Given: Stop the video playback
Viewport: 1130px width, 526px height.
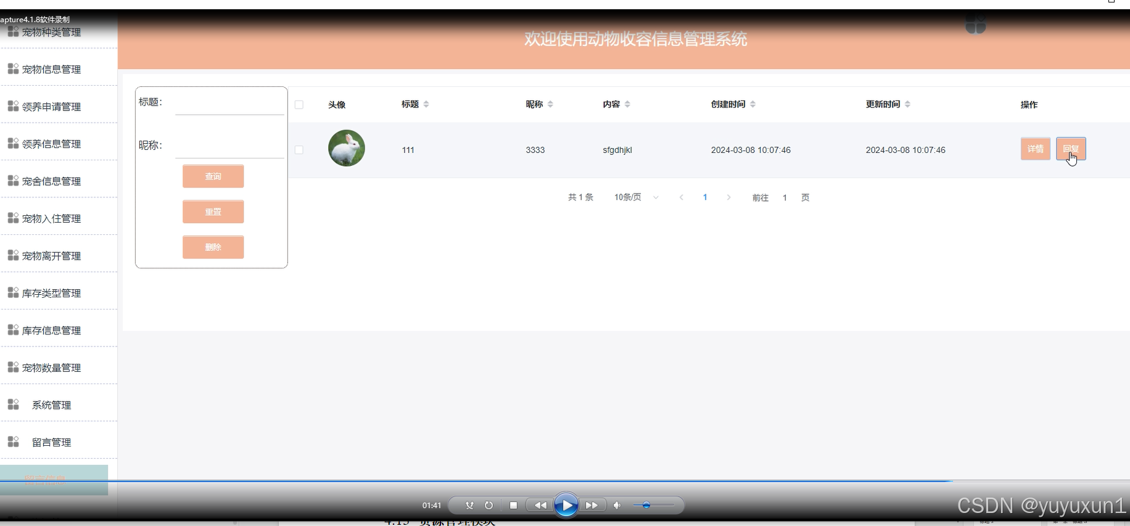Looking at the screenshot, I should pyautogui.click(x=513, y=505).
